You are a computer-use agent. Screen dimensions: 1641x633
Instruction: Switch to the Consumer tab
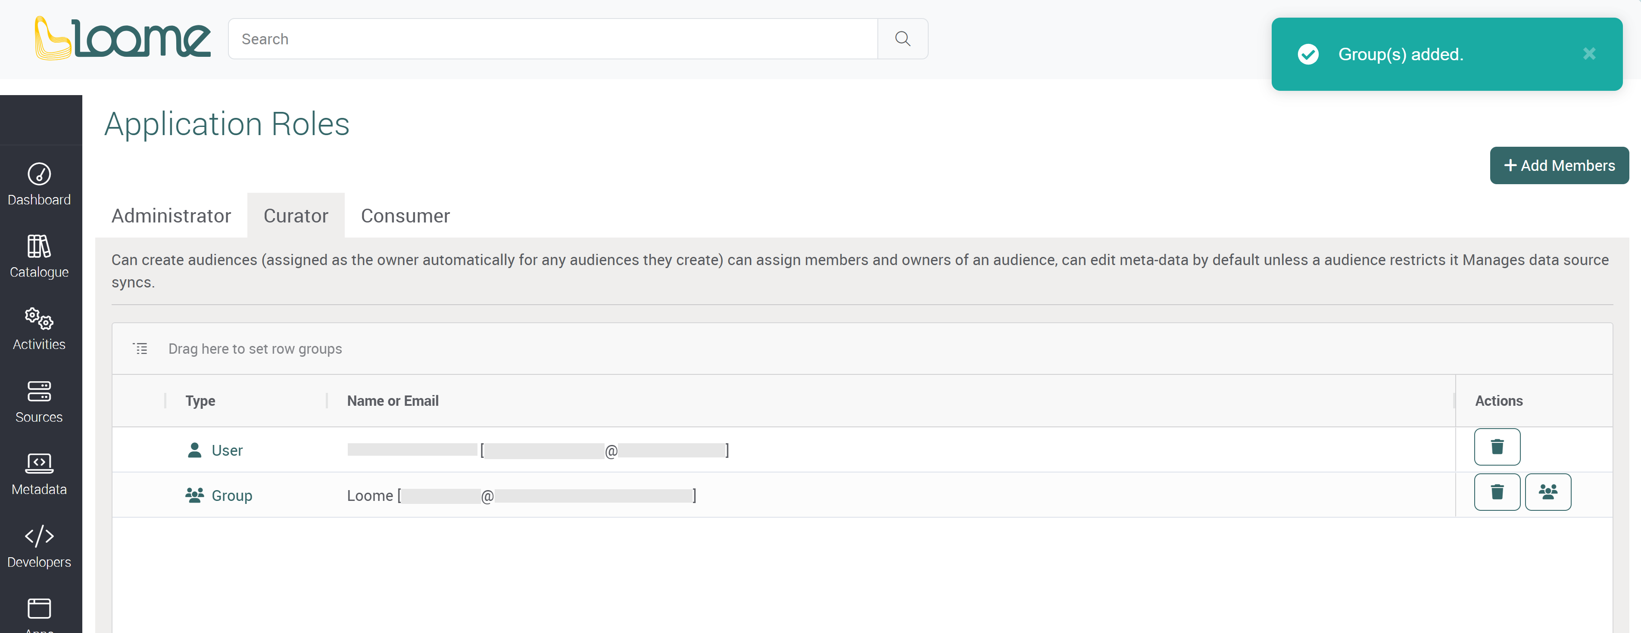[x=405, y=216]
